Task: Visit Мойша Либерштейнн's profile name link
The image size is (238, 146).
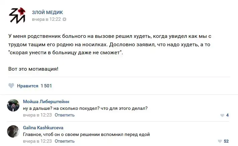Action: point(46,101)
